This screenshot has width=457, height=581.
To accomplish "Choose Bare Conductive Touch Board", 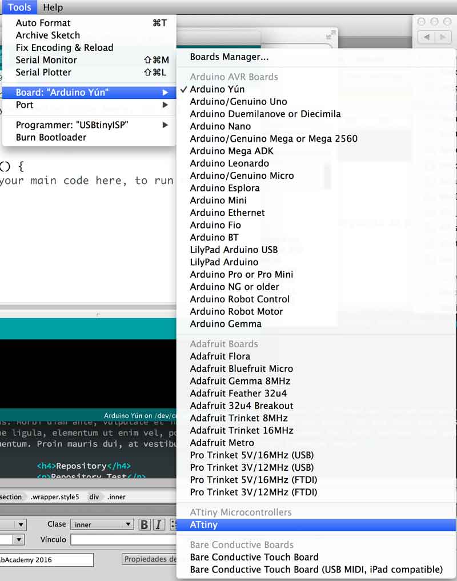I will coord(316,557).
